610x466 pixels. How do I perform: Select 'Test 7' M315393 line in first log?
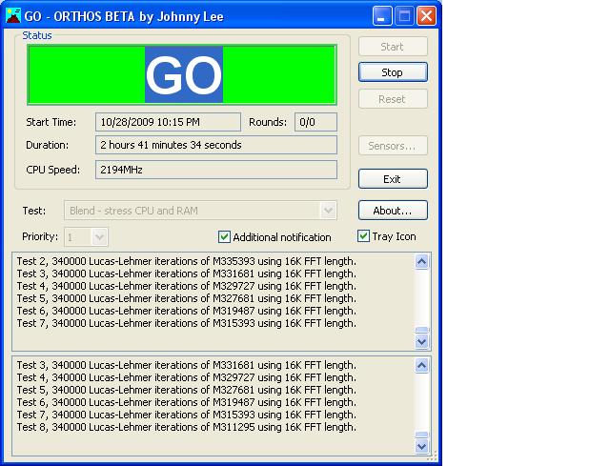tap(187, 323)
